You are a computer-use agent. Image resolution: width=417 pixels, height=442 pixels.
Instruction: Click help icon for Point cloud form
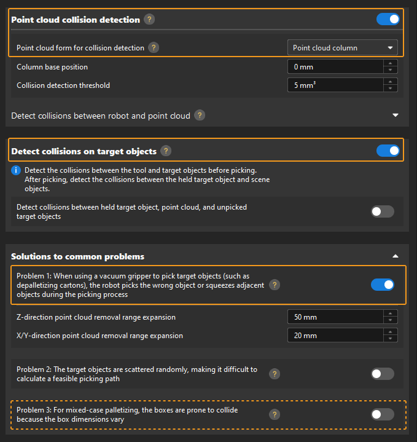(154, 47)
